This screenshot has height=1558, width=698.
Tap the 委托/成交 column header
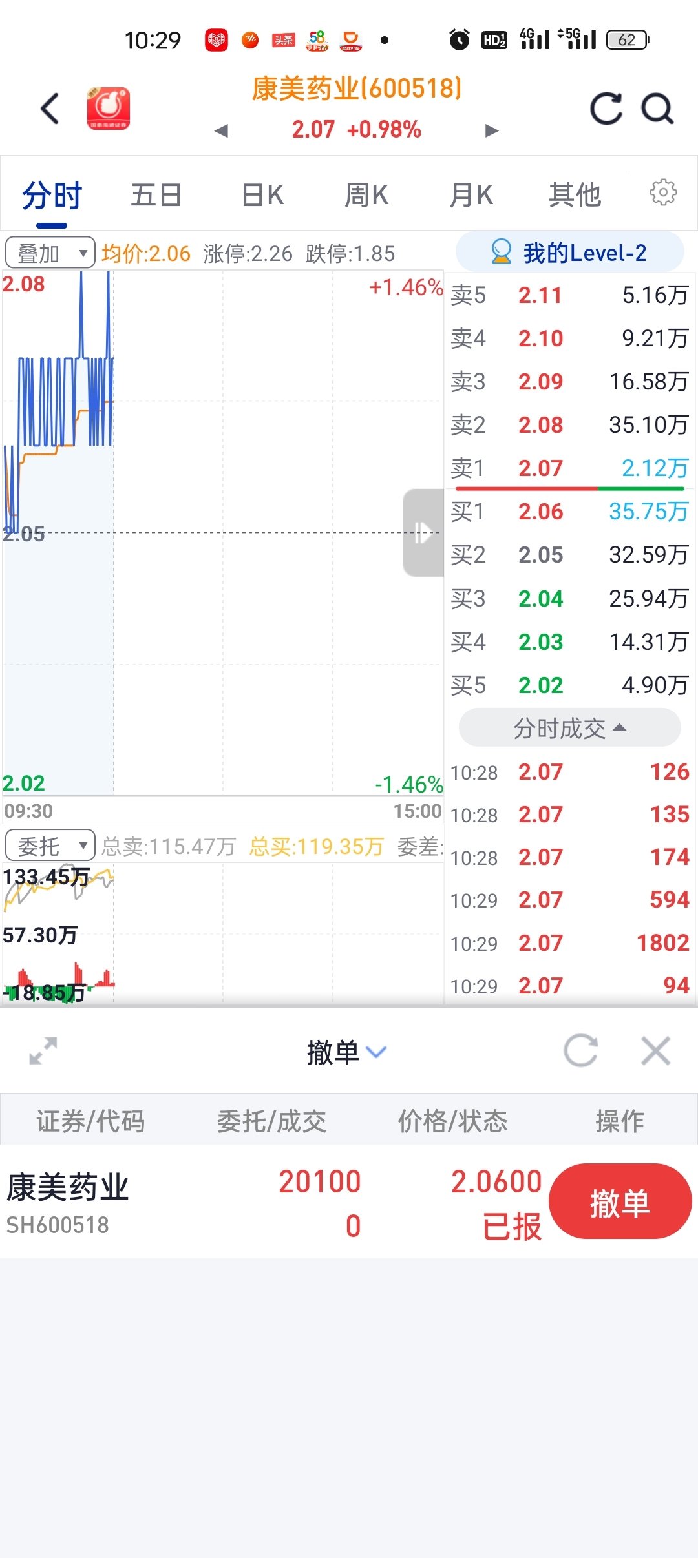[271, 1121]
